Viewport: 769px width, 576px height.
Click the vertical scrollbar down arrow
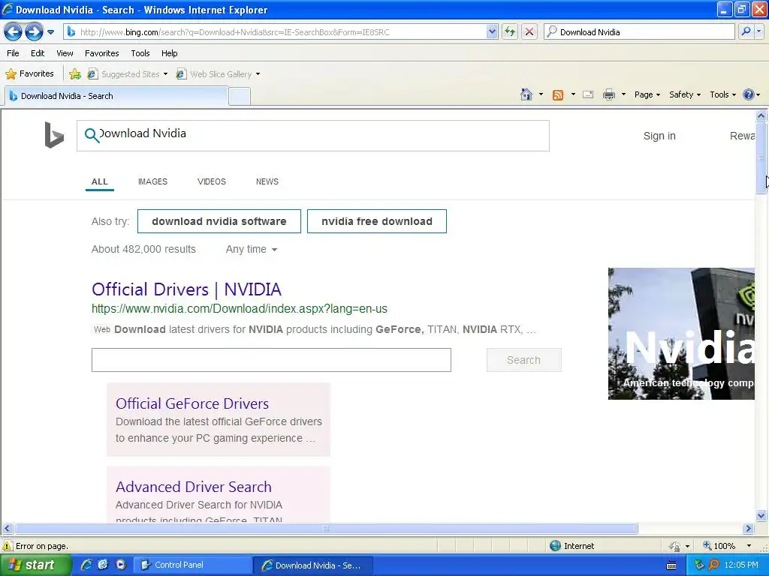coord(761,515)
